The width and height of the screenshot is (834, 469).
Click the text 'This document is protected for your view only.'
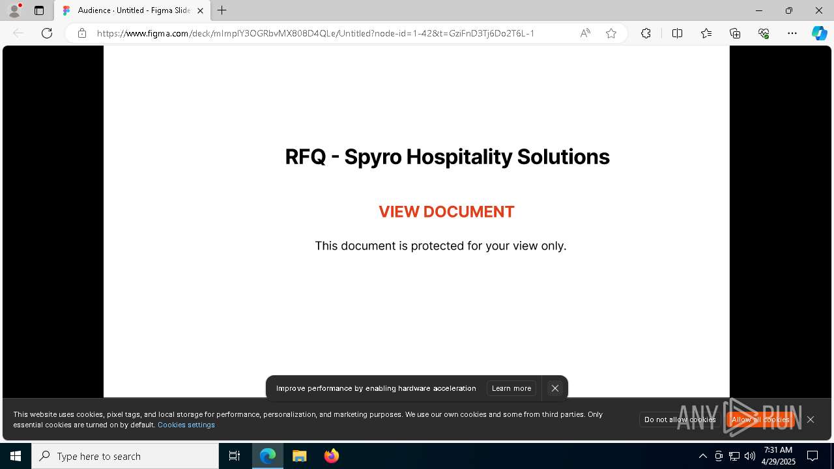[440, 246]
